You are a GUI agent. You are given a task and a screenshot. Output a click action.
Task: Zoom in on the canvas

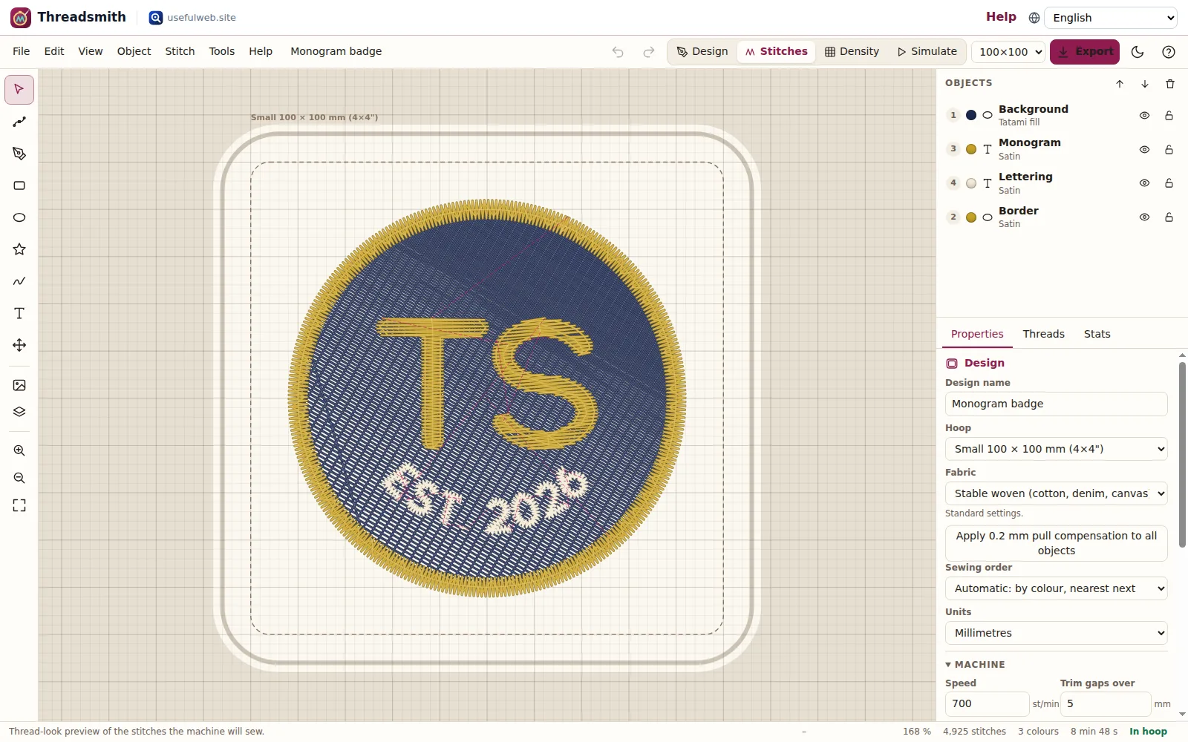[x=19, y=450]
